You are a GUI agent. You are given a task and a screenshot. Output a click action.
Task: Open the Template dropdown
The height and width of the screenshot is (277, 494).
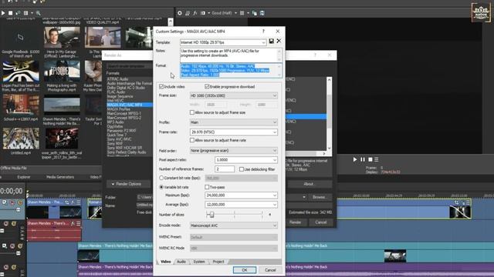223,42
